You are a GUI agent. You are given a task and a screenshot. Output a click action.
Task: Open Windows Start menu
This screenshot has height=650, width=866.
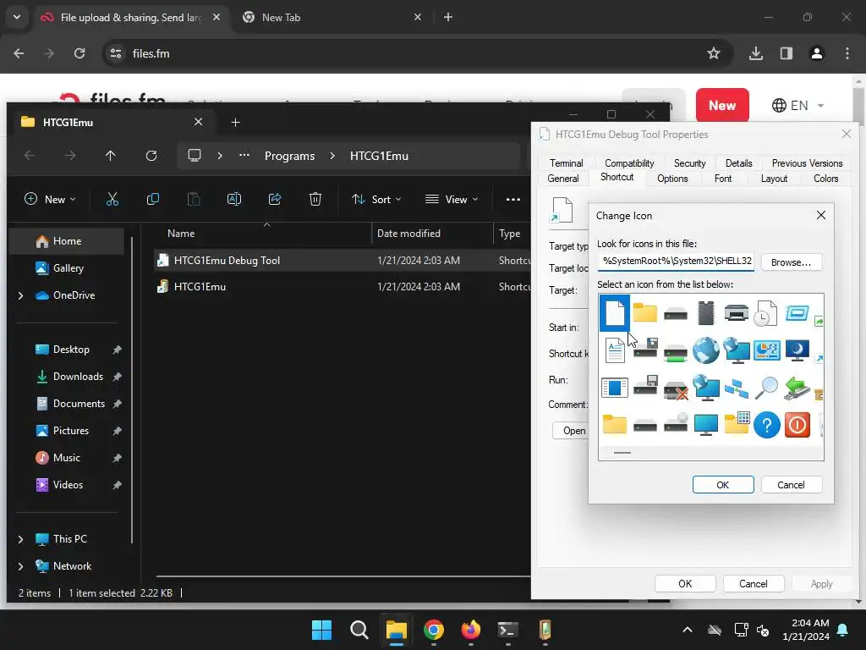321,630
